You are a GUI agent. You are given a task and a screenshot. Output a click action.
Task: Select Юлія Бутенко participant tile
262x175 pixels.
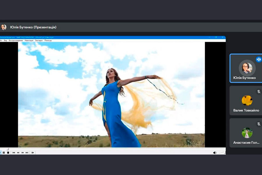pos(246,68)
